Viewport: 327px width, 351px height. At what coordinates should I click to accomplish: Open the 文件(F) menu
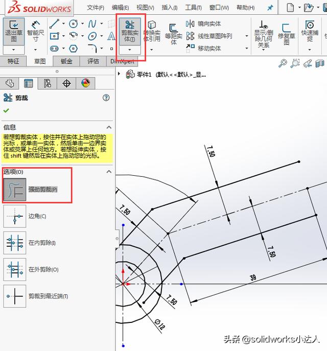(x=96, y=8)
